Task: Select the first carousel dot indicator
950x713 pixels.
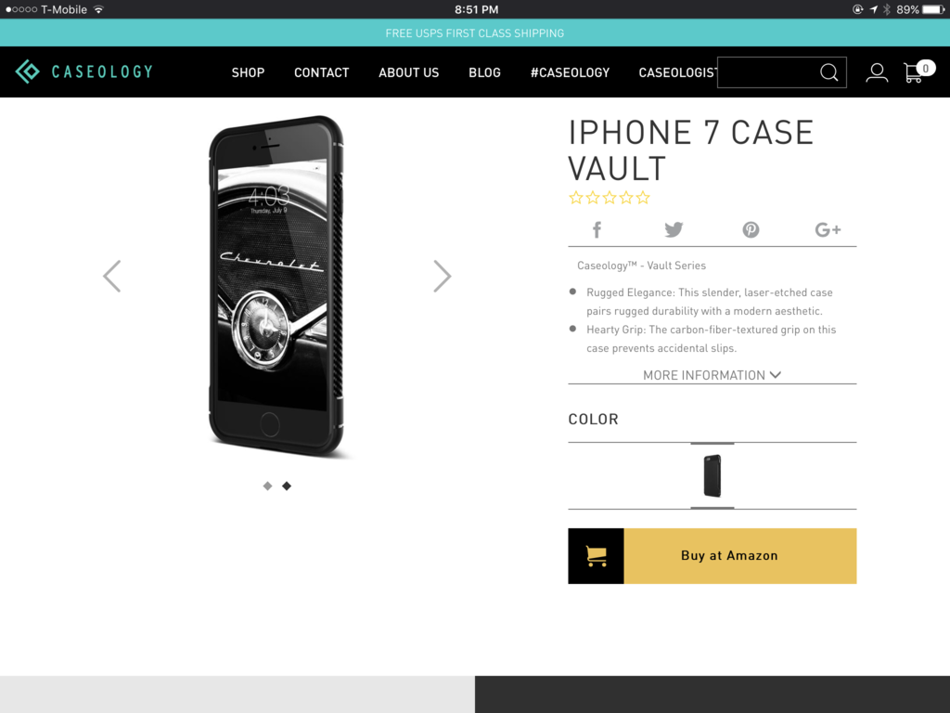Action: pyautogui.click(x=267, y=486)
